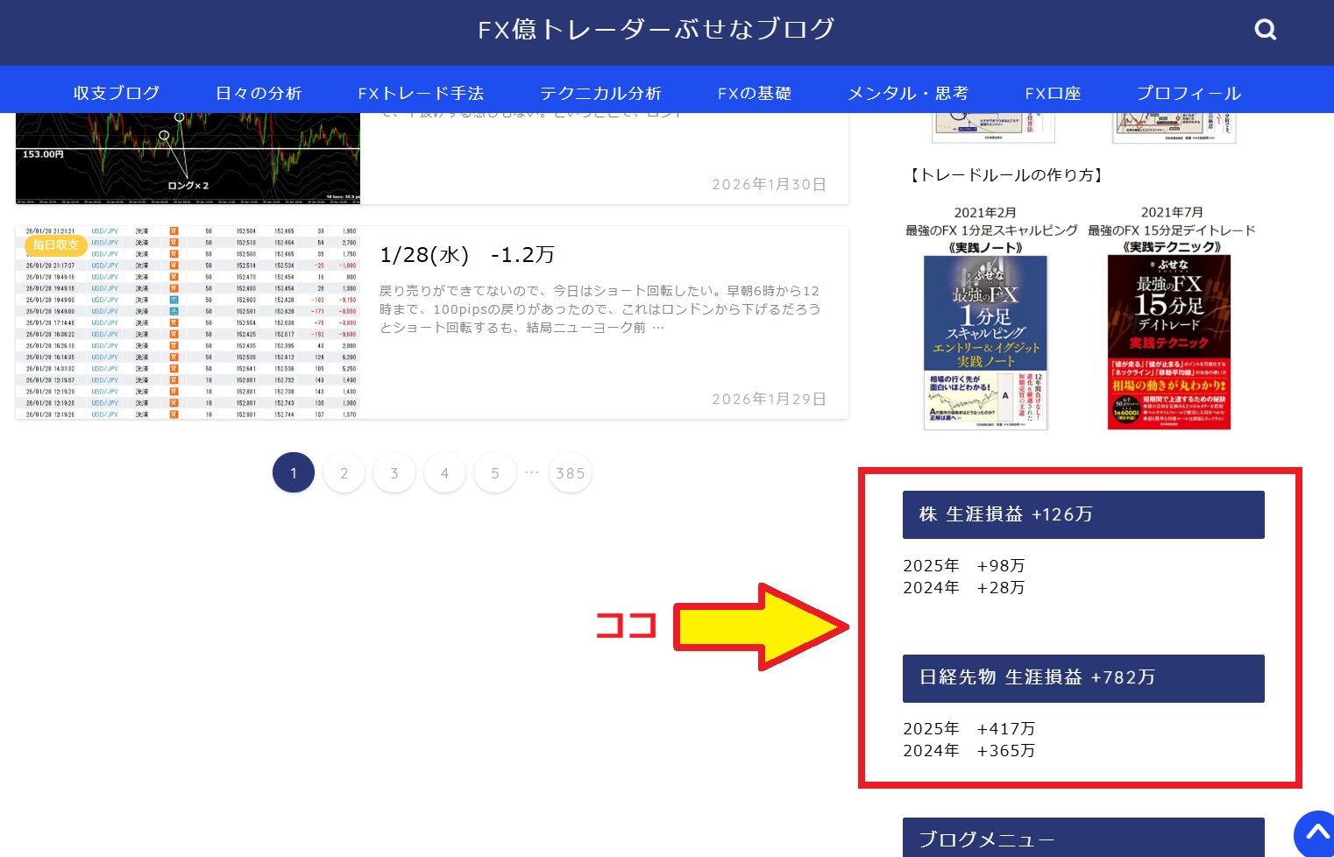Click the search magnifier icon in header

tap(1265, 30)
